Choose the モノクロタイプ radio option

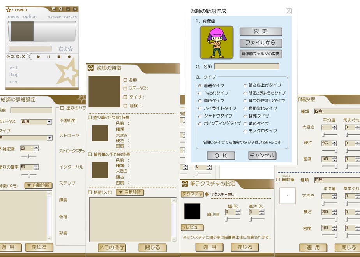coord(245,131)
